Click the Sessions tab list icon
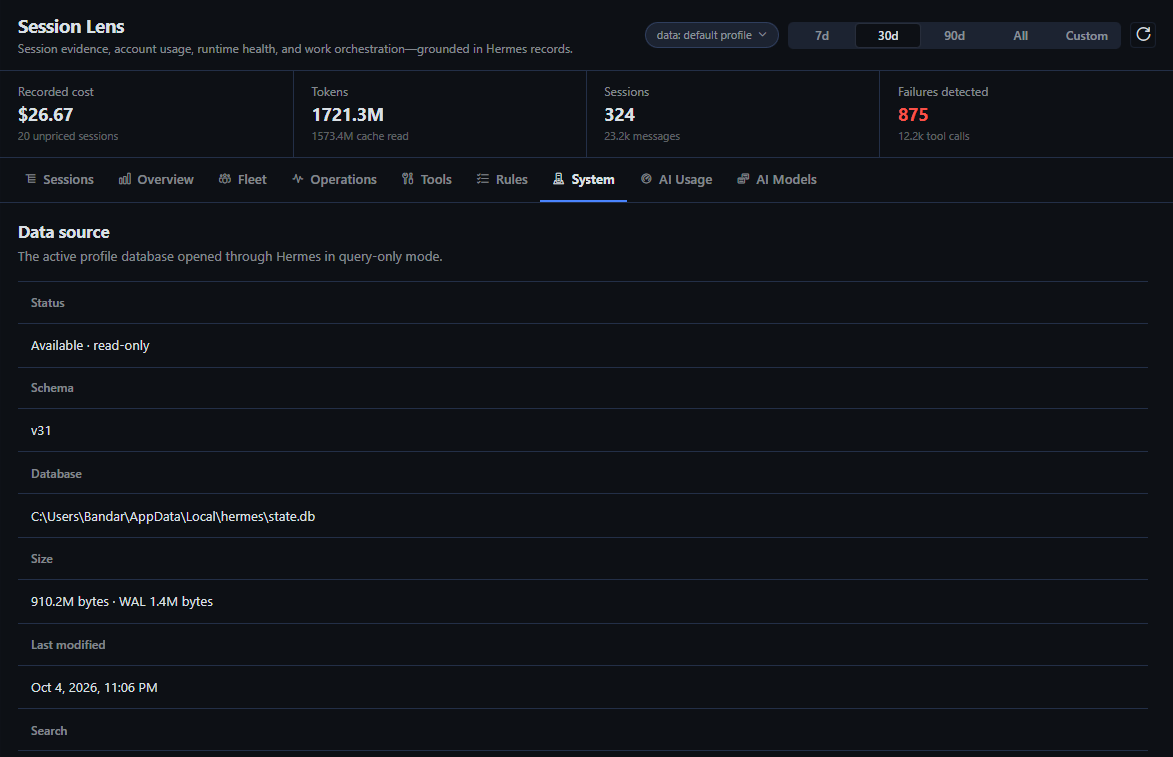The height and width of the screenshot is (757, 1173). [x=31, y=178]
